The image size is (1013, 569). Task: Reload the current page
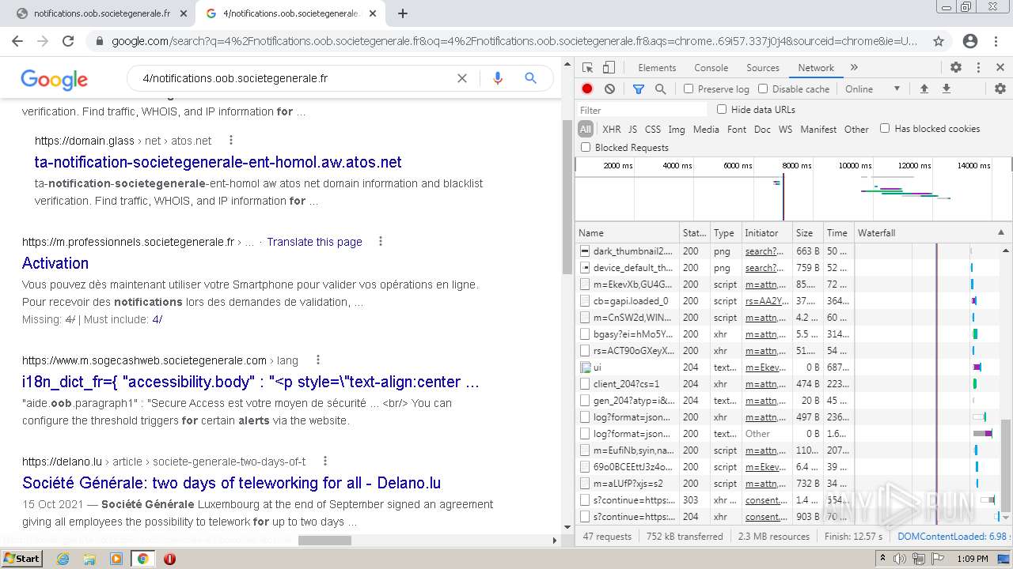click(x=68, y=41)
